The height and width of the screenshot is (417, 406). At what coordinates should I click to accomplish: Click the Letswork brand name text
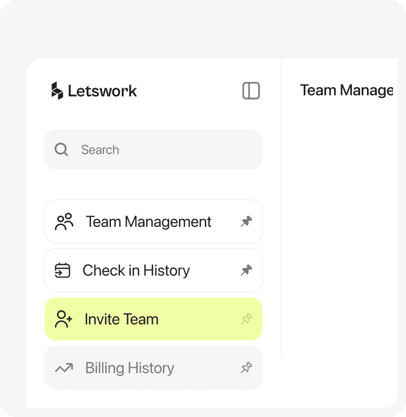[x=102, y=91]
